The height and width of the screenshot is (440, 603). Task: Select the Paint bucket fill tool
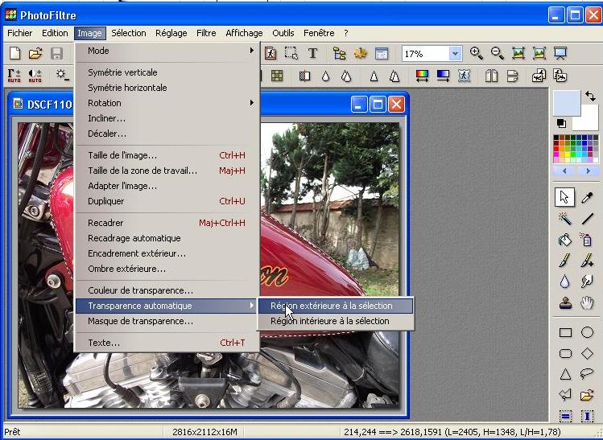565,240
